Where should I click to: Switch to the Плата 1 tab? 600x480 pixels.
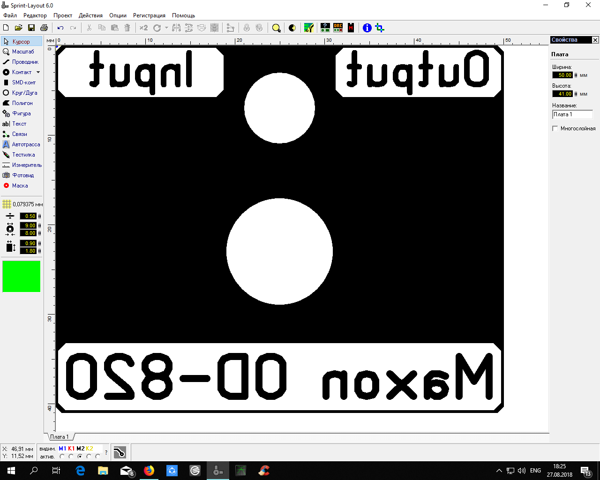coord(60,437)
